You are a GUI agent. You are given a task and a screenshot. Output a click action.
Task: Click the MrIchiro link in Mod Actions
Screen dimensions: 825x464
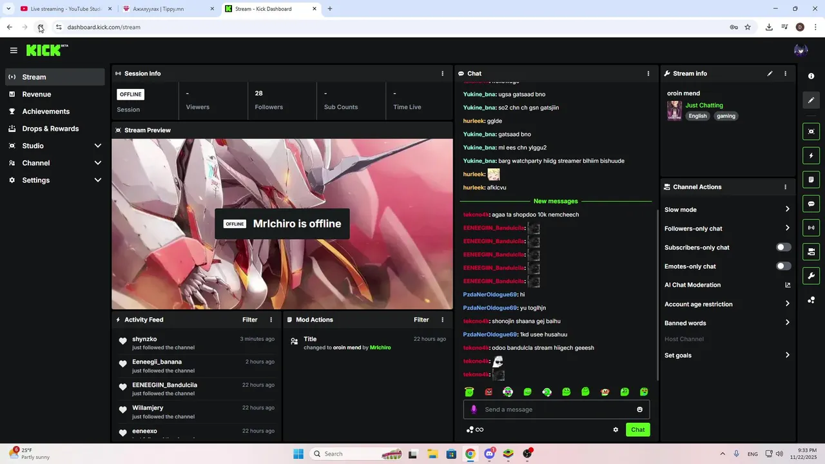(380, 348)
